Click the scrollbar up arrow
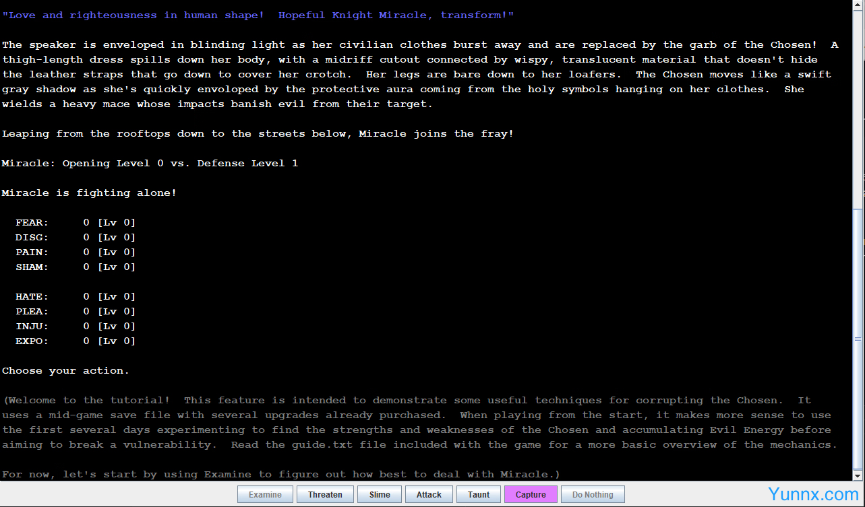Screen dimensions: 865x507 coord(858,4)
